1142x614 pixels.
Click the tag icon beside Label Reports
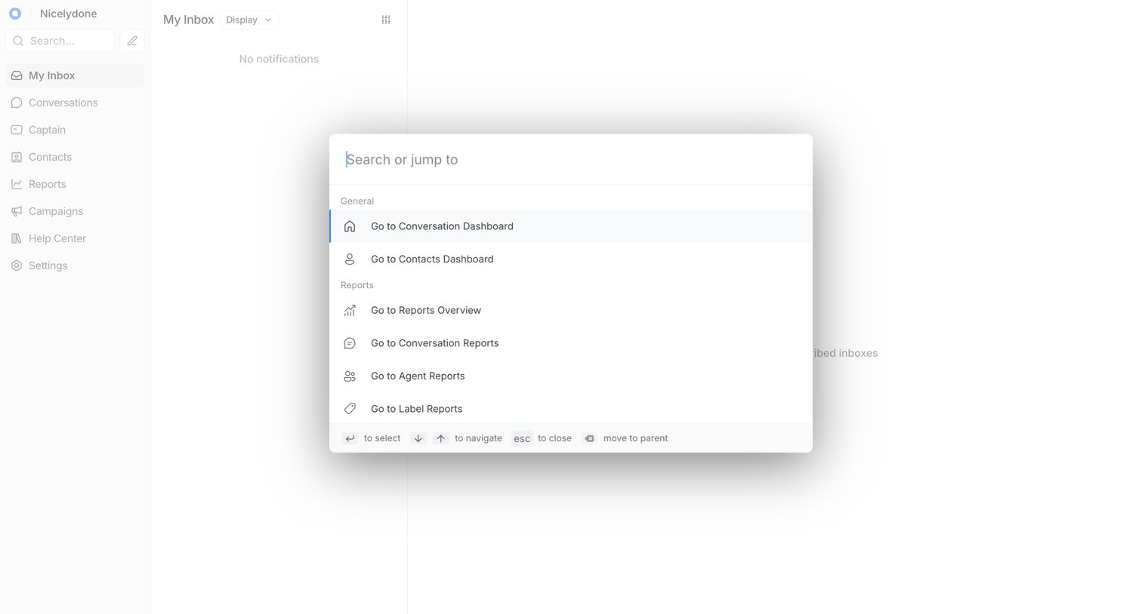pyautogui.click(x=350, y=409)
